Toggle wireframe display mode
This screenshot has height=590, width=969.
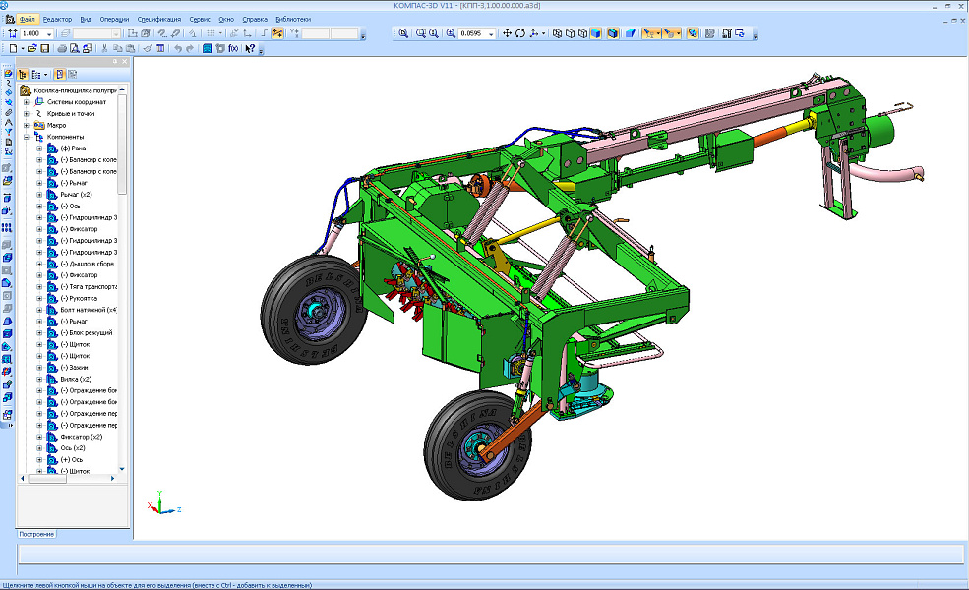(x=557, y=33)
